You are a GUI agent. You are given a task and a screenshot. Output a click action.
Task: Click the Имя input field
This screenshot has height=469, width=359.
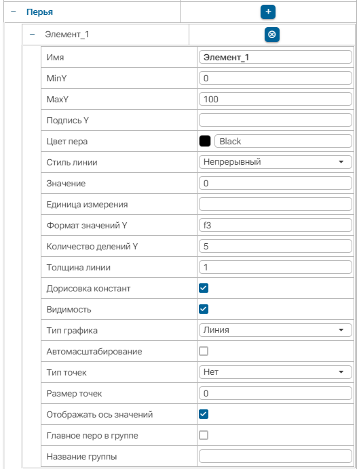point(275,57)
